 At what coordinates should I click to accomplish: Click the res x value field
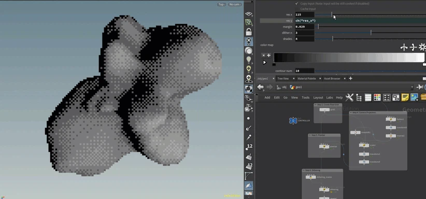[305, 15]
